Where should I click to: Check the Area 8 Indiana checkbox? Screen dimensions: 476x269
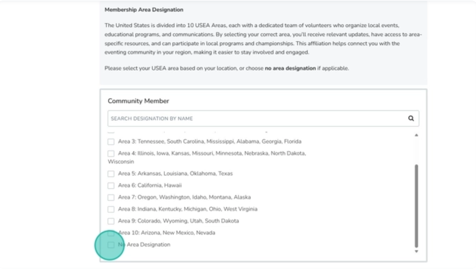coord(111,210)
